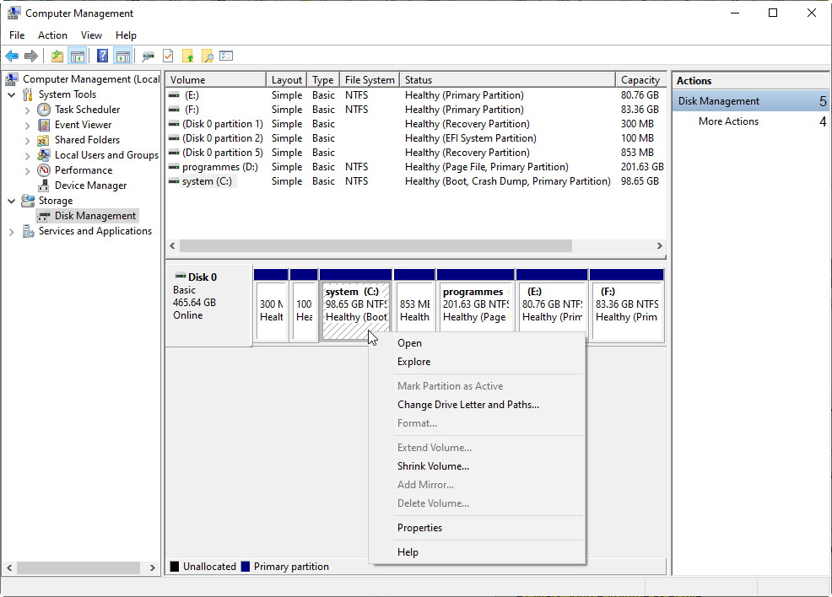Screen dimensions: 832x597
Task: Click the checklist settings toolbar icon
Action: point(227,56)
